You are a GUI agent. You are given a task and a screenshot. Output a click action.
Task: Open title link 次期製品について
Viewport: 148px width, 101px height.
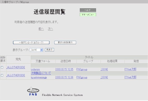click(x=41, y=73)
